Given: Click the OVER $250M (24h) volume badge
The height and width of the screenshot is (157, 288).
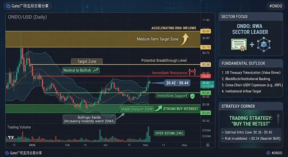Looking at the screenshot, I should pyautogui.click(x=169, y=133).
